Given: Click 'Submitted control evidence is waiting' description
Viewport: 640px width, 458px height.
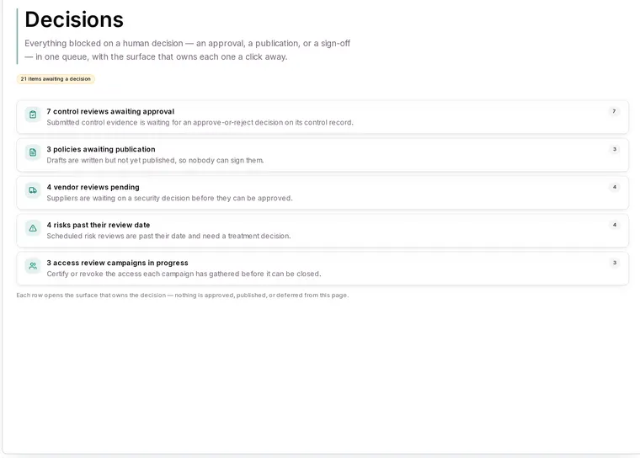Looking at the screenshot, I should pyautogui.click(x=200, y=122).
